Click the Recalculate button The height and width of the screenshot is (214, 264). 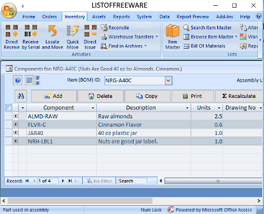coord(239,96)
